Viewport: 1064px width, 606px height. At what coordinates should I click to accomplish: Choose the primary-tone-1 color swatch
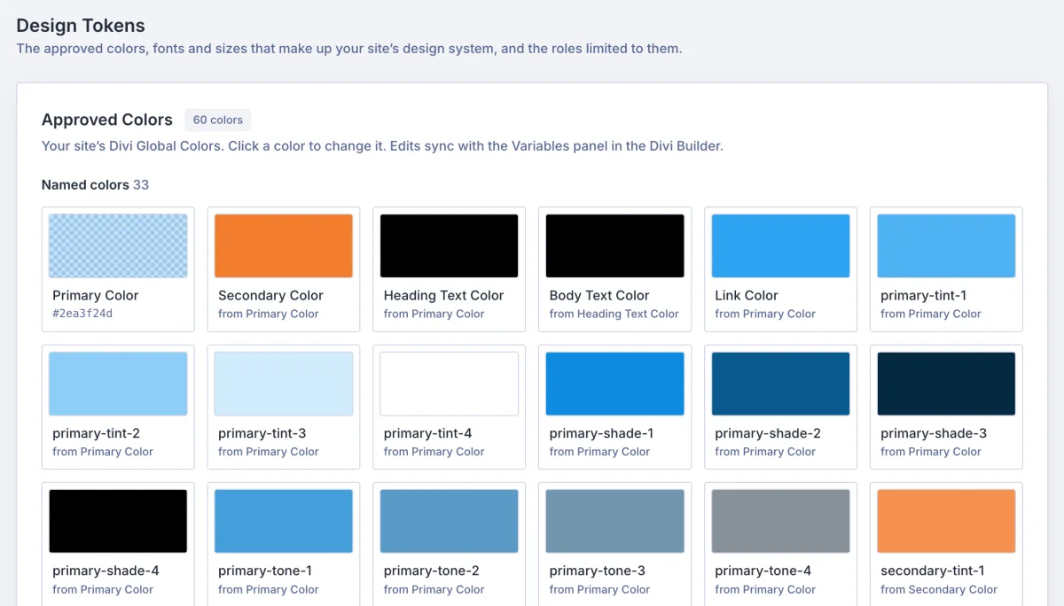[284, 521]
